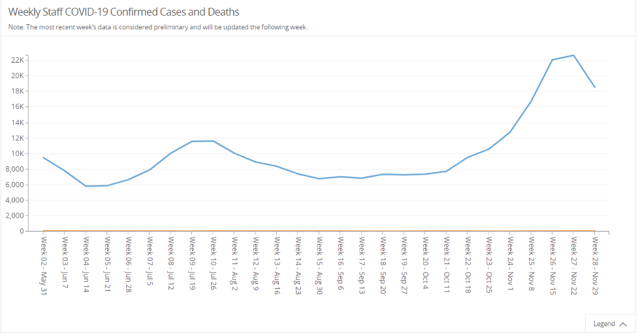Viewport: 638px width, 334px height.
Task: Click the 10K y-axis label
Action: pyautogui.click(x=18, y=153)
